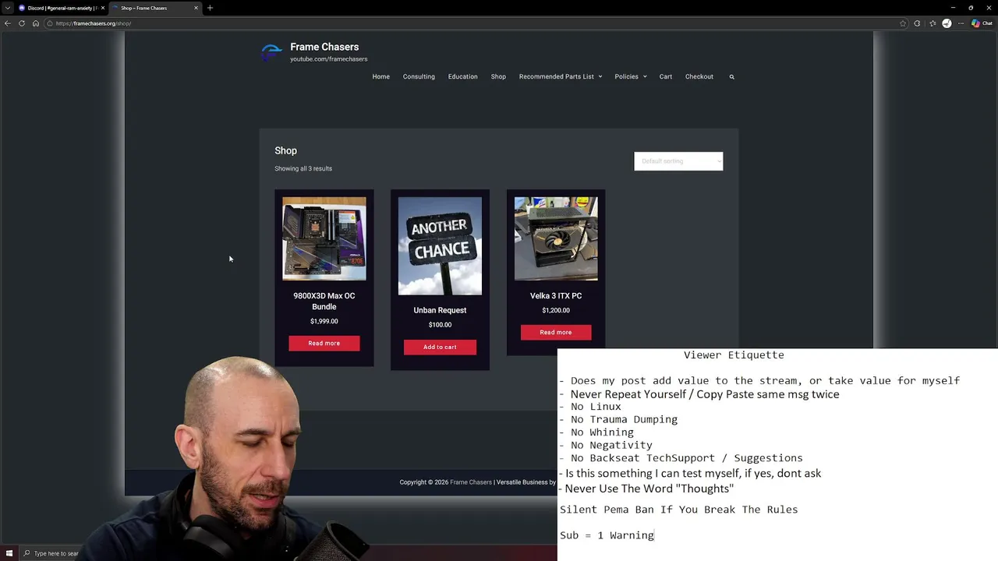Go to Home in the navigation
Image resolution: width=998 pixels, height=561 pixels.
click(x=380, y=76)
